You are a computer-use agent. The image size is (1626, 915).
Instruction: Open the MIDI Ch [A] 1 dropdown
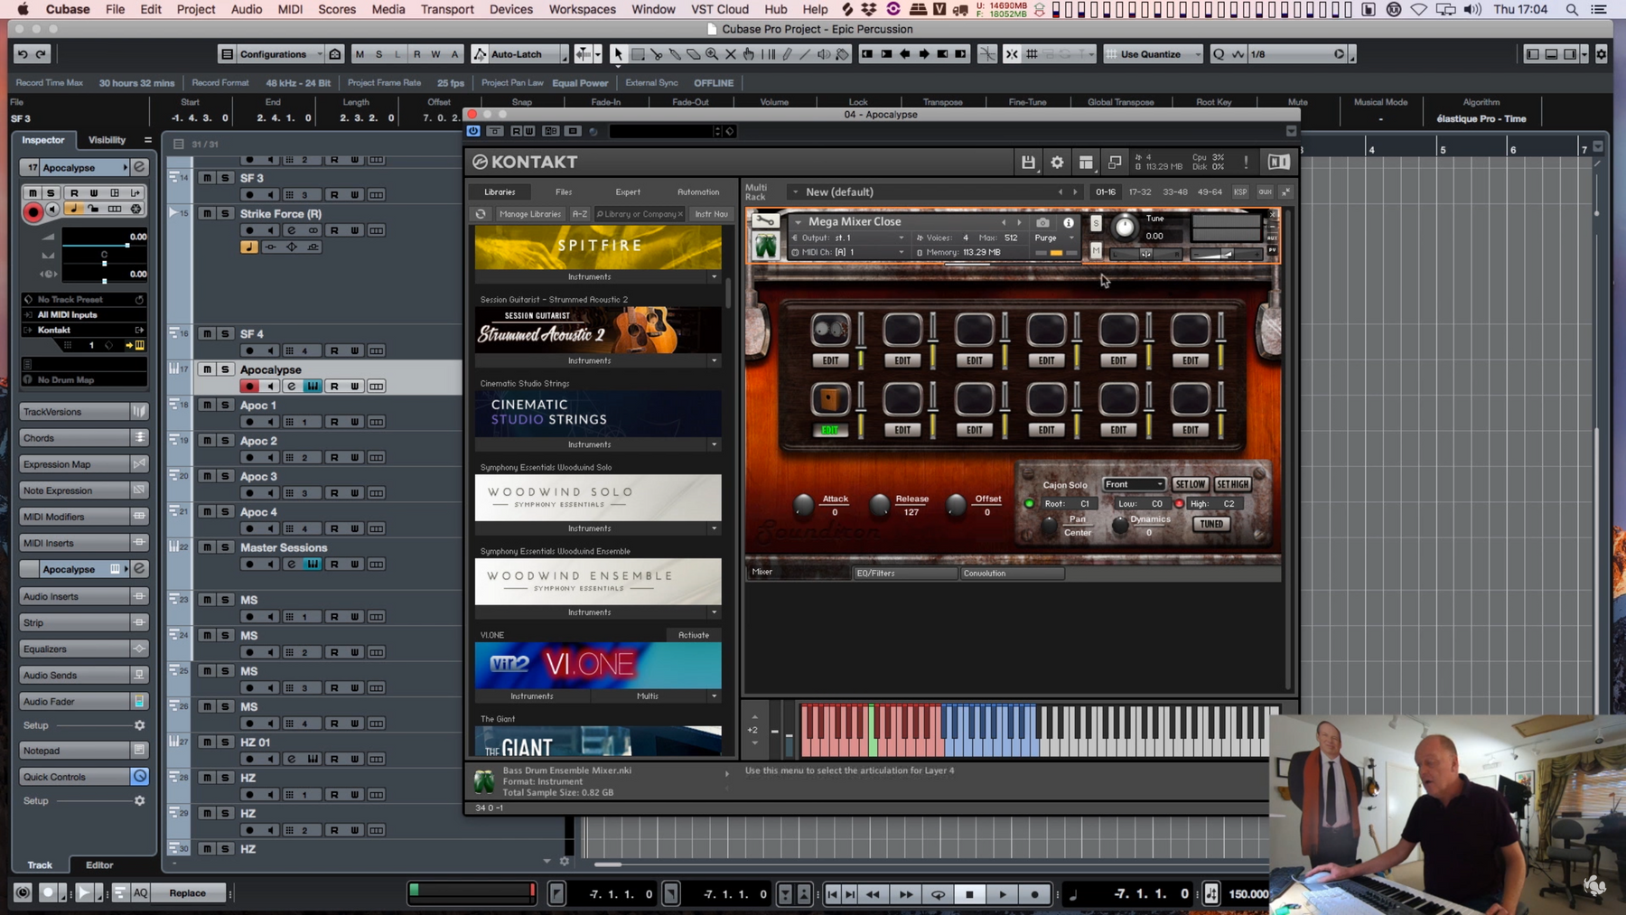[847, 252]
